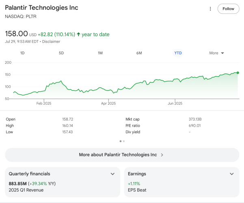This screenshot has height=203, width=244.
Task: Click the Jun 2025 axis label
Action: tap(175, 104)
